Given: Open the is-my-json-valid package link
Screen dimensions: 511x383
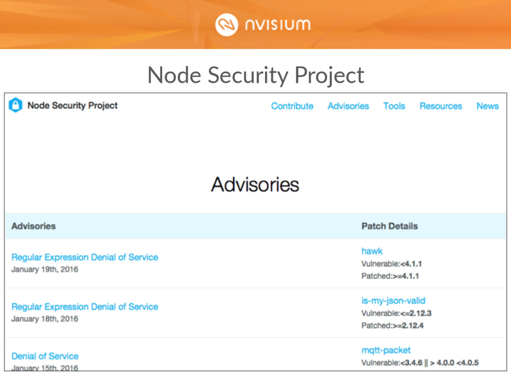Looking at the screenshot, I should pos(393,301).
